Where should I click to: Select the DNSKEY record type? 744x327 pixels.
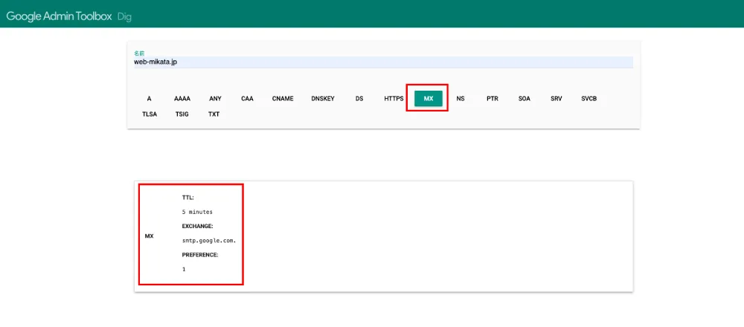click(x=323, y=99)
